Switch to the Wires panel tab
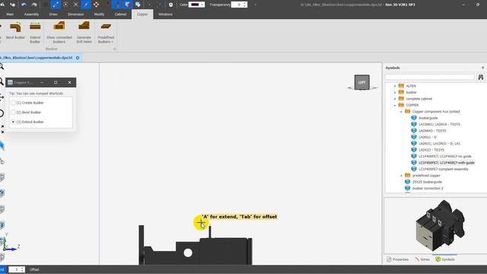487x274 pixels. [422, 260]
